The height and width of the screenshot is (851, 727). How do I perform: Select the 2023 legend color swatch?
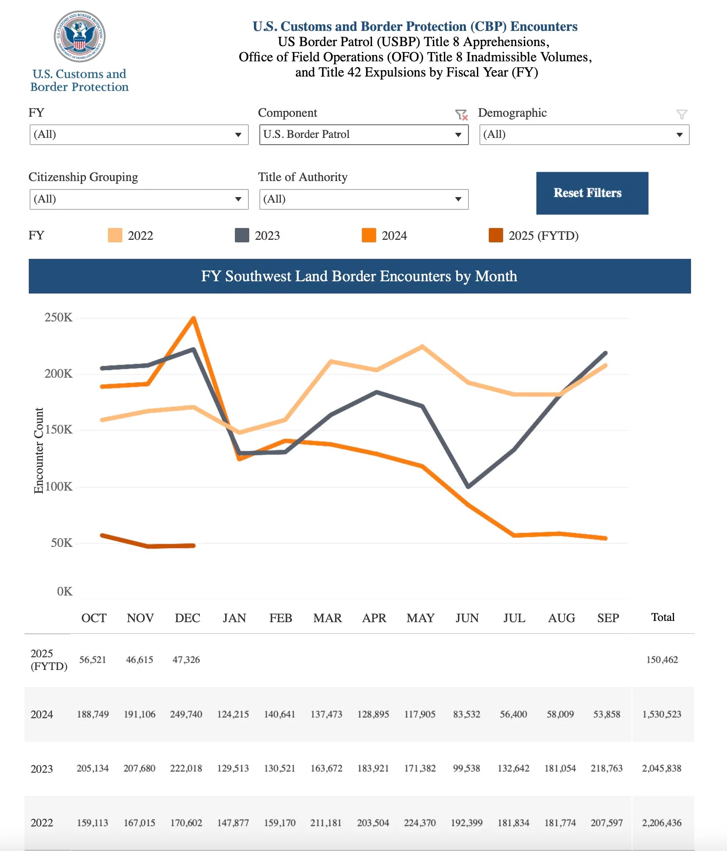242,235
